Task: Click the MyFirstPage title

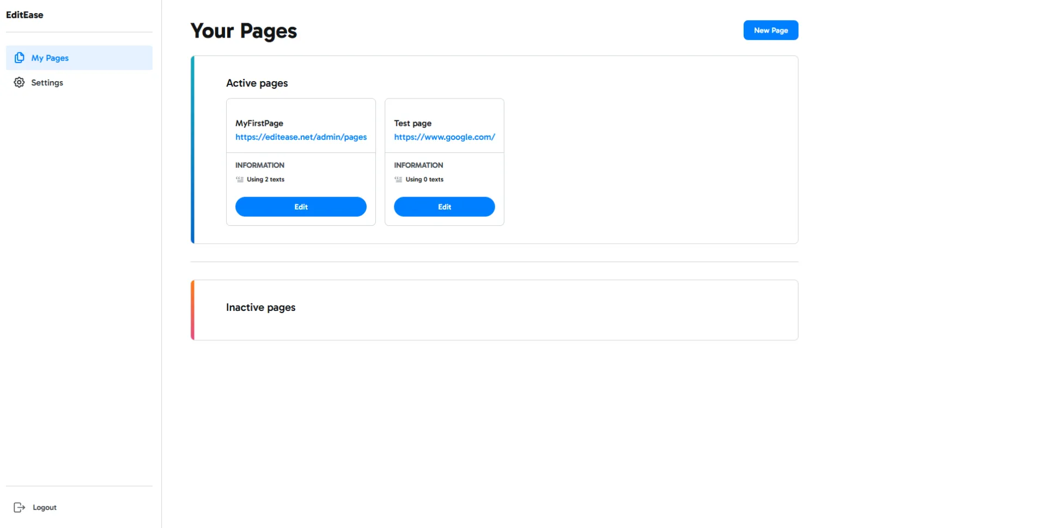Action: coord(259,123)
